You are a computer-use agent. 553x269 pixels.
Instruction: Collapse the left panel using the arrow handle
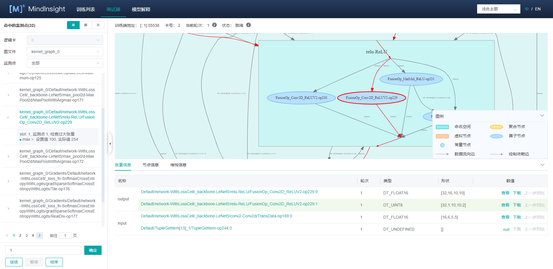pyautogui.click(x=110, y=144)
